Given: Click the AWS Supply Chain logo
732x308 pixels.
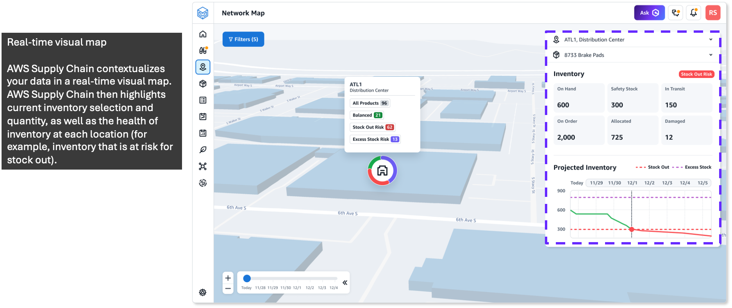Looking at the screenshot, I should click(x=203, y=13).
